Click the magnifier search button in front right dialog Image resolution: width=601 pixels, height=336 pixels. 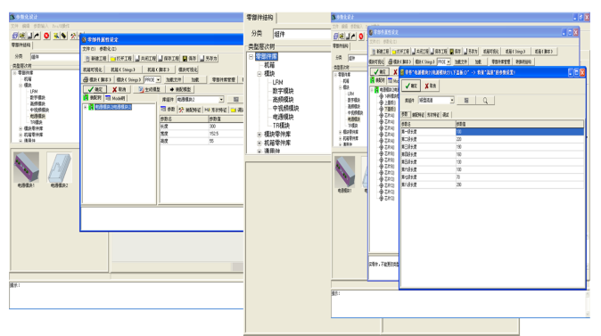(485, 101)
